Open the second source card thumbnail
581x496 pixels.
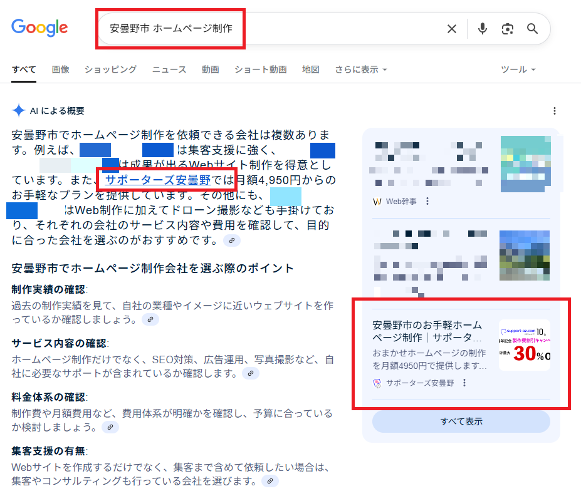pyautogui.click(x=525, y=256)
